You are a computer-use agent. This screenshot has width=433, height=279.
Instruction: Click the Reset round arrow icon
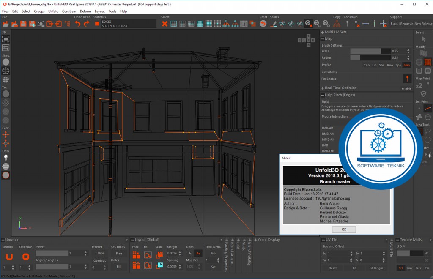263,24
